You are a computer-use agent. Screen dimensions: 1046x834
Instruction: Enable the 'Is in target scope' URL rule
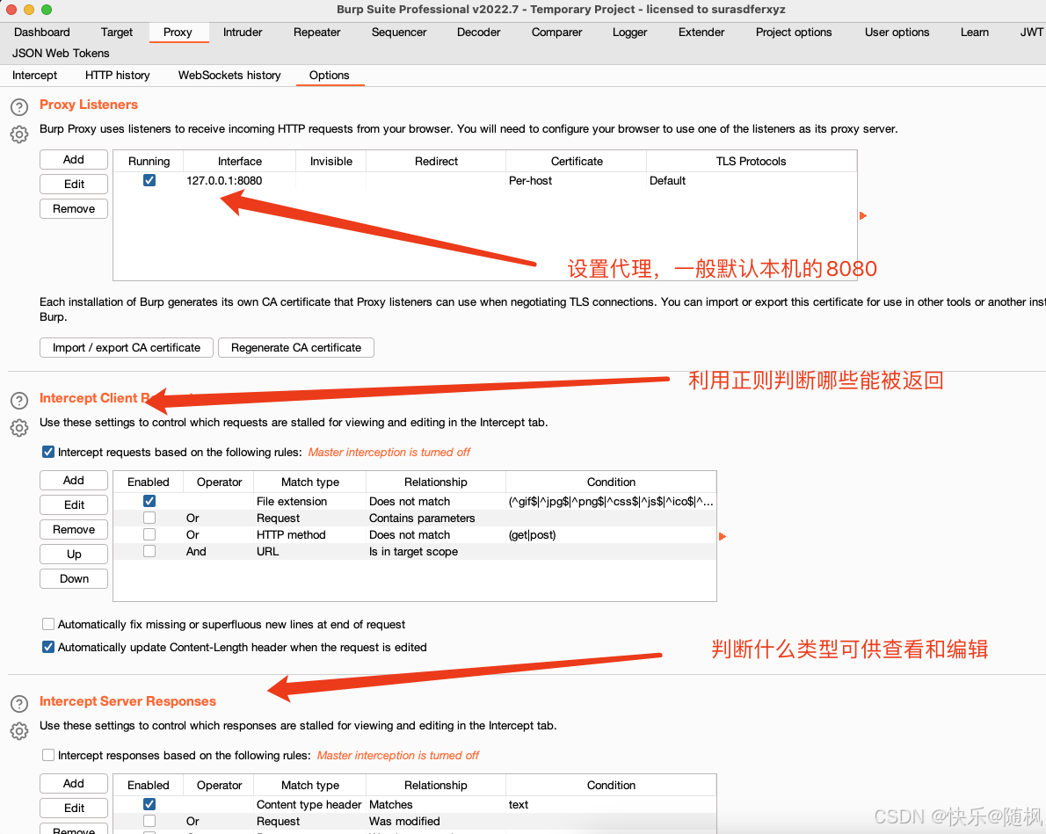[x=149, y=551]
